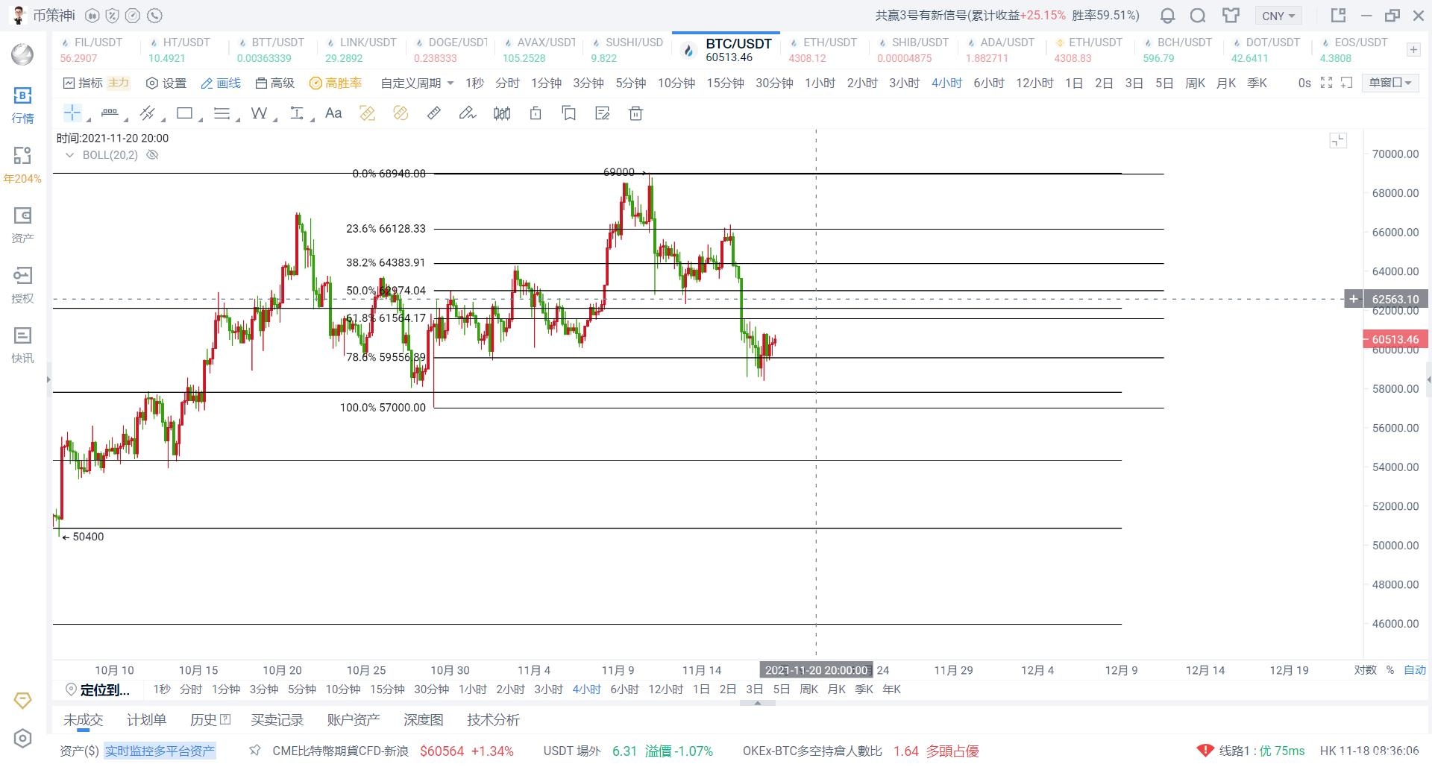This screenshot has height=767, width=1432.
Task: Open the CNY currency dropdown
Action: click(x=1278, y=16)
